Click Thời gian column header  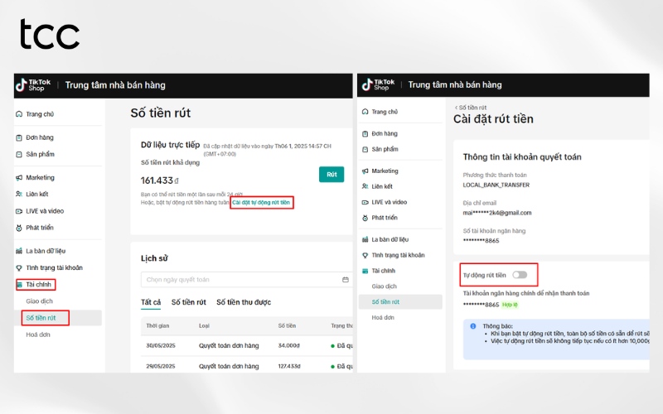click(x=157, y=325)
